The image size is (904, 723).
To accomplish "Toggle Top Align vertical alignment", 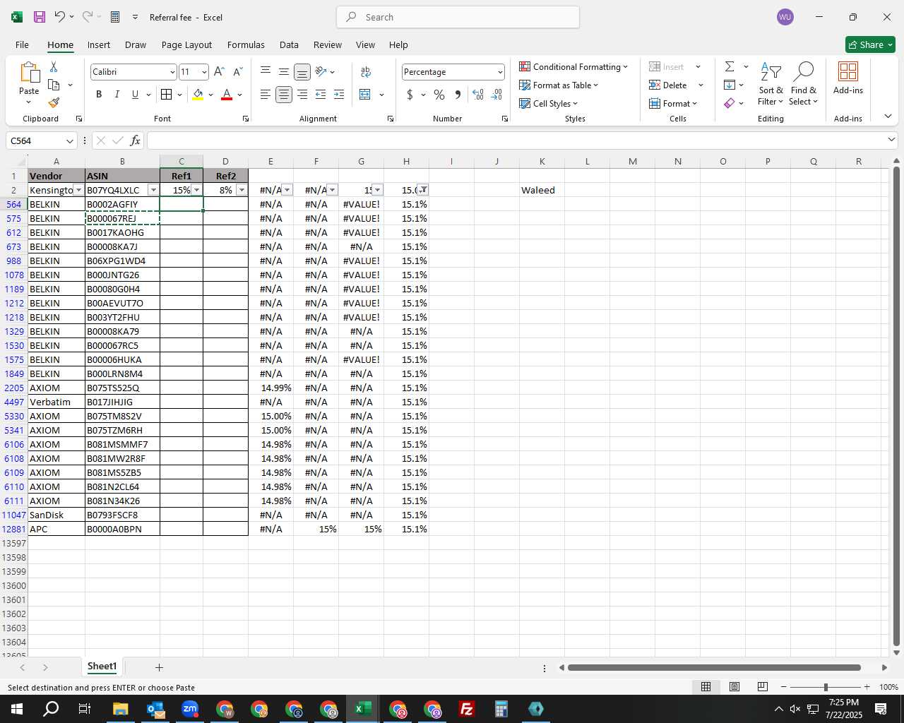I will coord(266,71).
